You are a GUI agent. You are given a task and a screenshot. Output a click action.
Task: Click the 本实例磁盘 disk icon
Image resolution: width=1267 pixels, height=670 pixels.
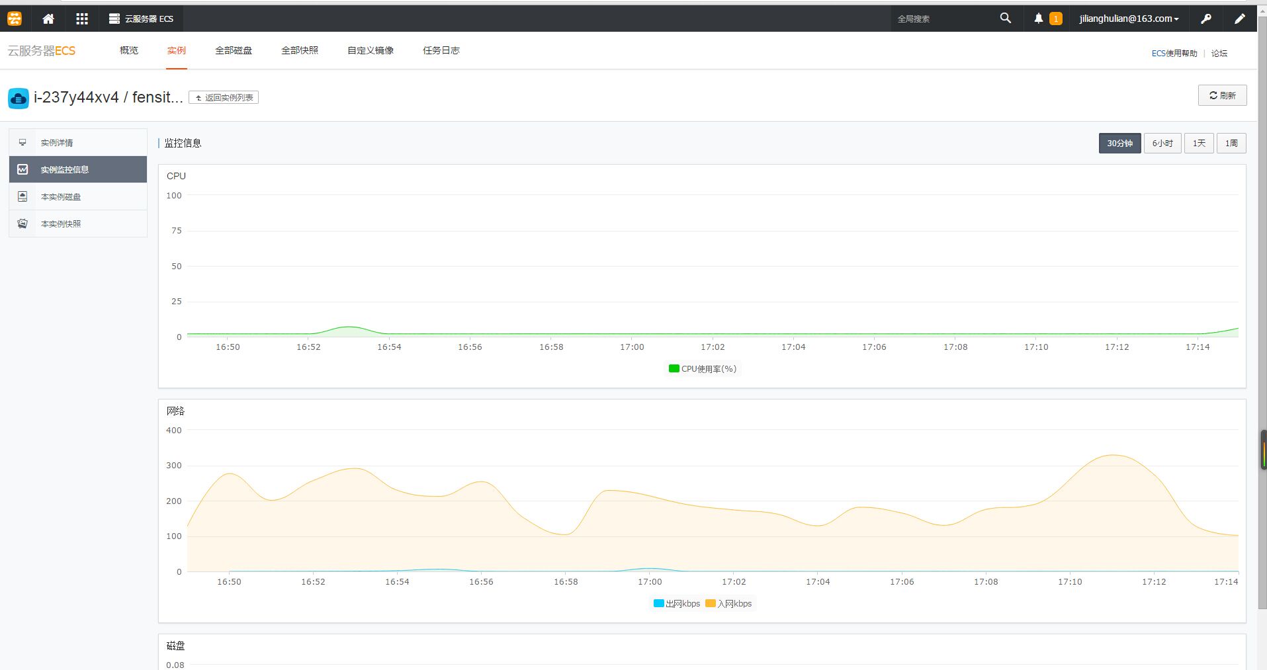22,196
